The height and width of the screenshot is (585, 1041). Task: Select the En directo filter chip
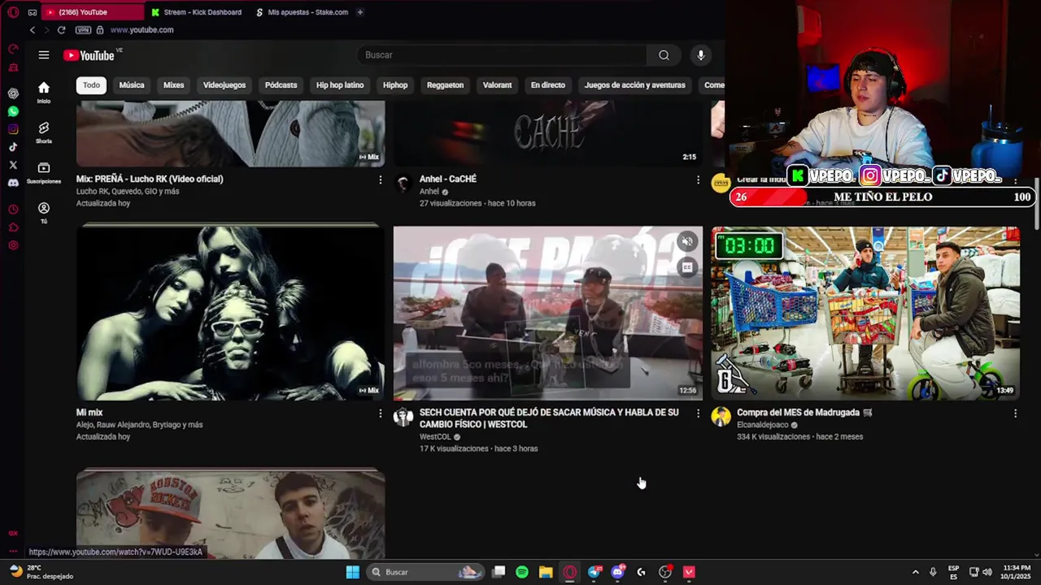point(548,85)
